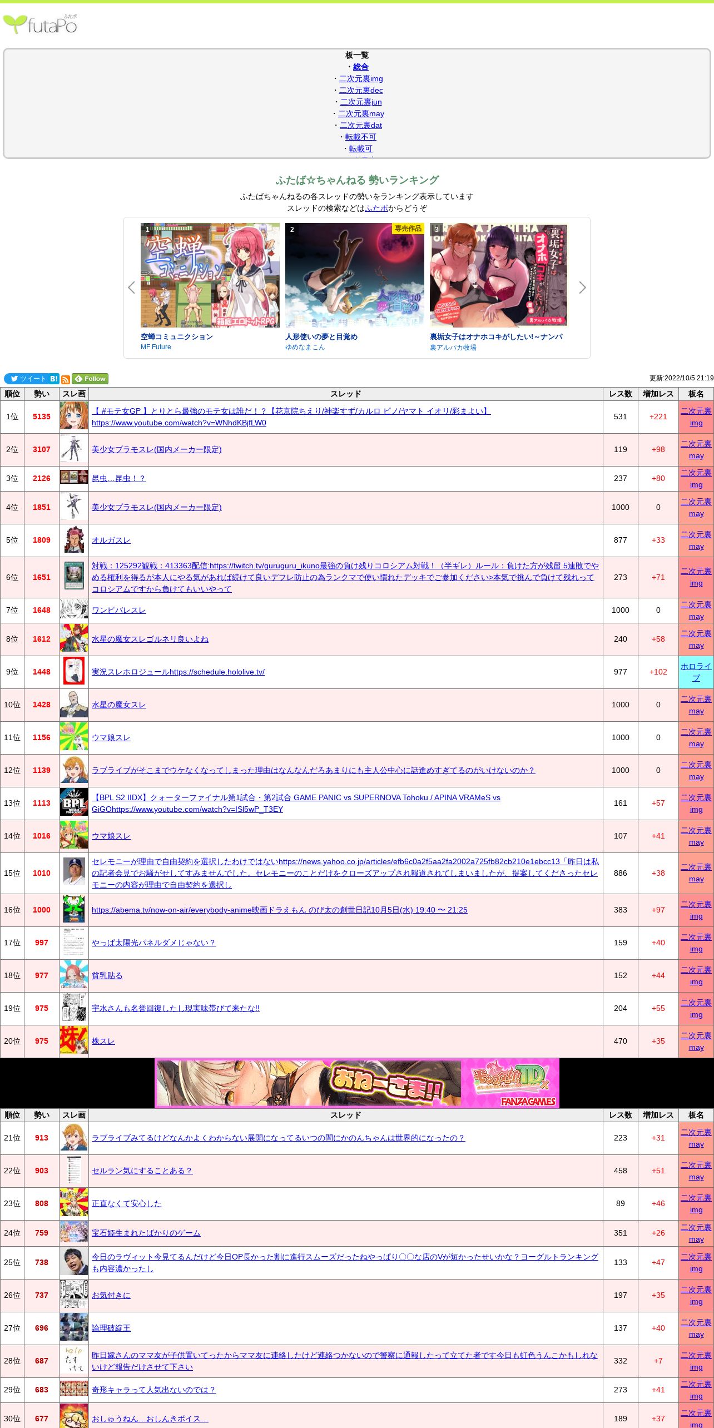Click the BPL thread thumbnail at rank 13
714x1428 pixels.
click(x=74, y=803)
